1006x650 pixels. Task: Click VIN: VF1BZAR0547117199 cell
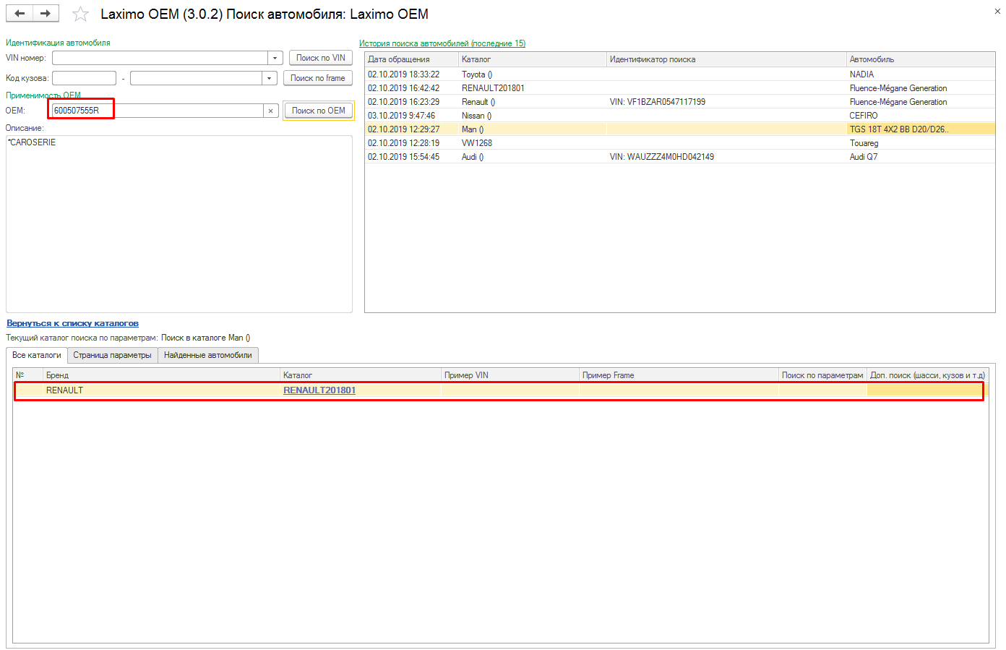726,102
